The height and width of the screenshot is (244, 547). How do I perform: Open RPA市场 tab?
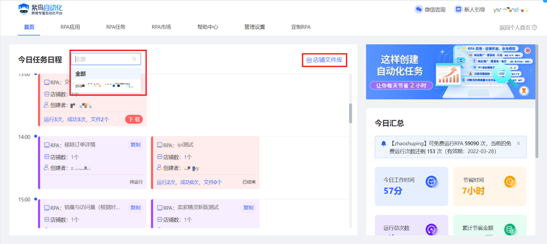pyautogui.click(x=161, y=27)
